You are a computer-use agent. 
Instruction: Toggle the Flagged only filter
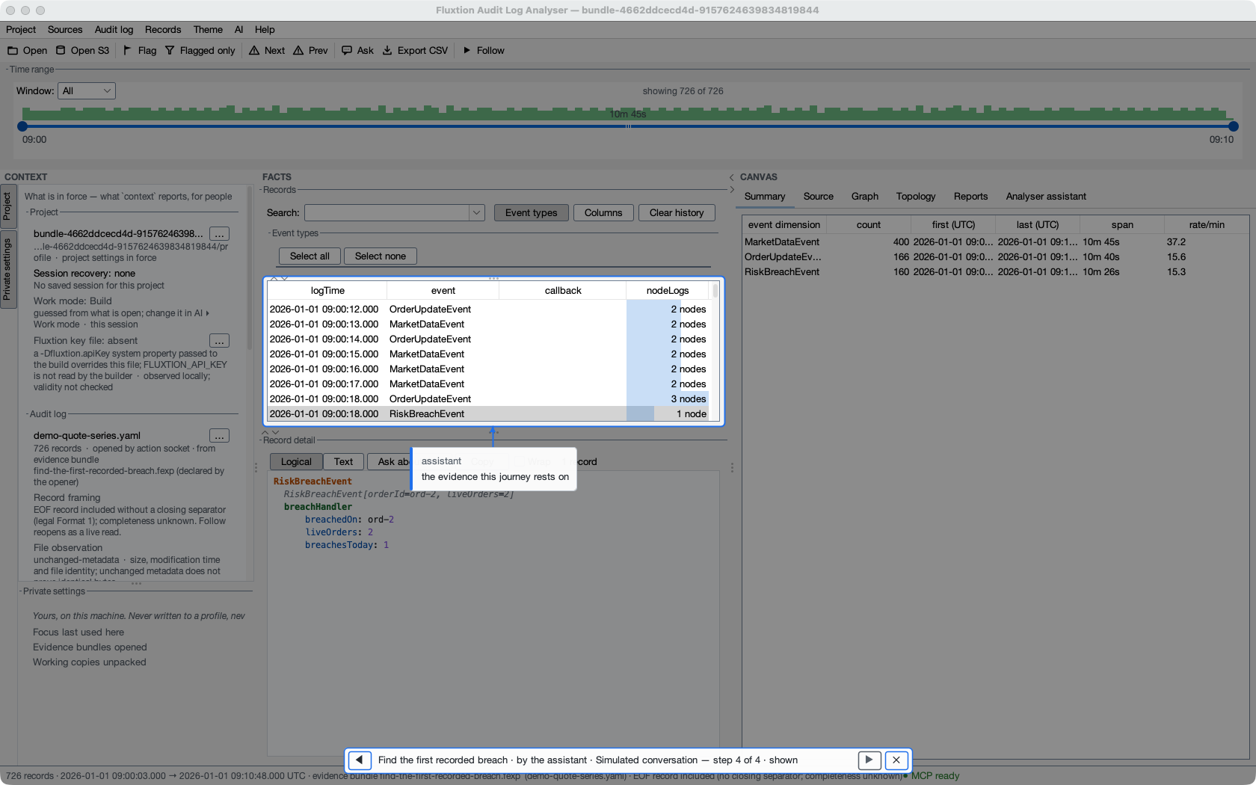click(200, 50)
